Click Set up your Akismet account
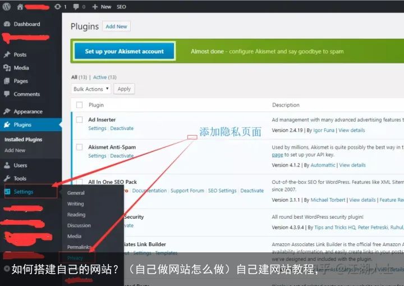Screen dimensions: 404x286 (x=125, y=51)
